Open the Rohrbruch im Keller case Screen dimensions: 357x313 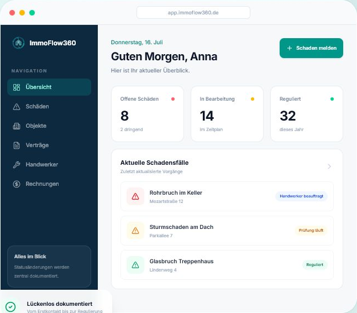pyautogui.click(x=227, y=196)
